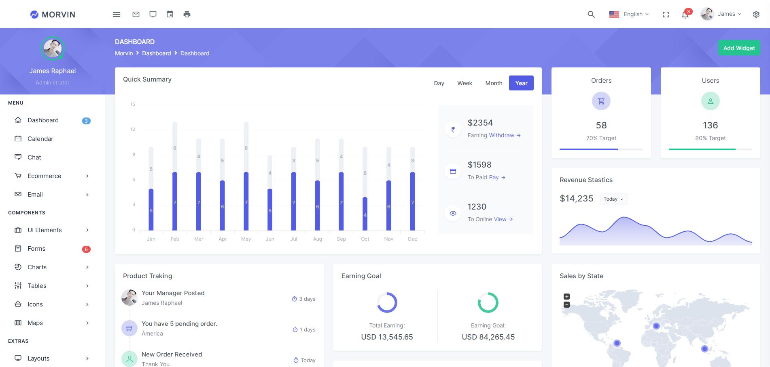
Task: Expand the UI Elements sidebar submenu
Action: tap(53, 230)
